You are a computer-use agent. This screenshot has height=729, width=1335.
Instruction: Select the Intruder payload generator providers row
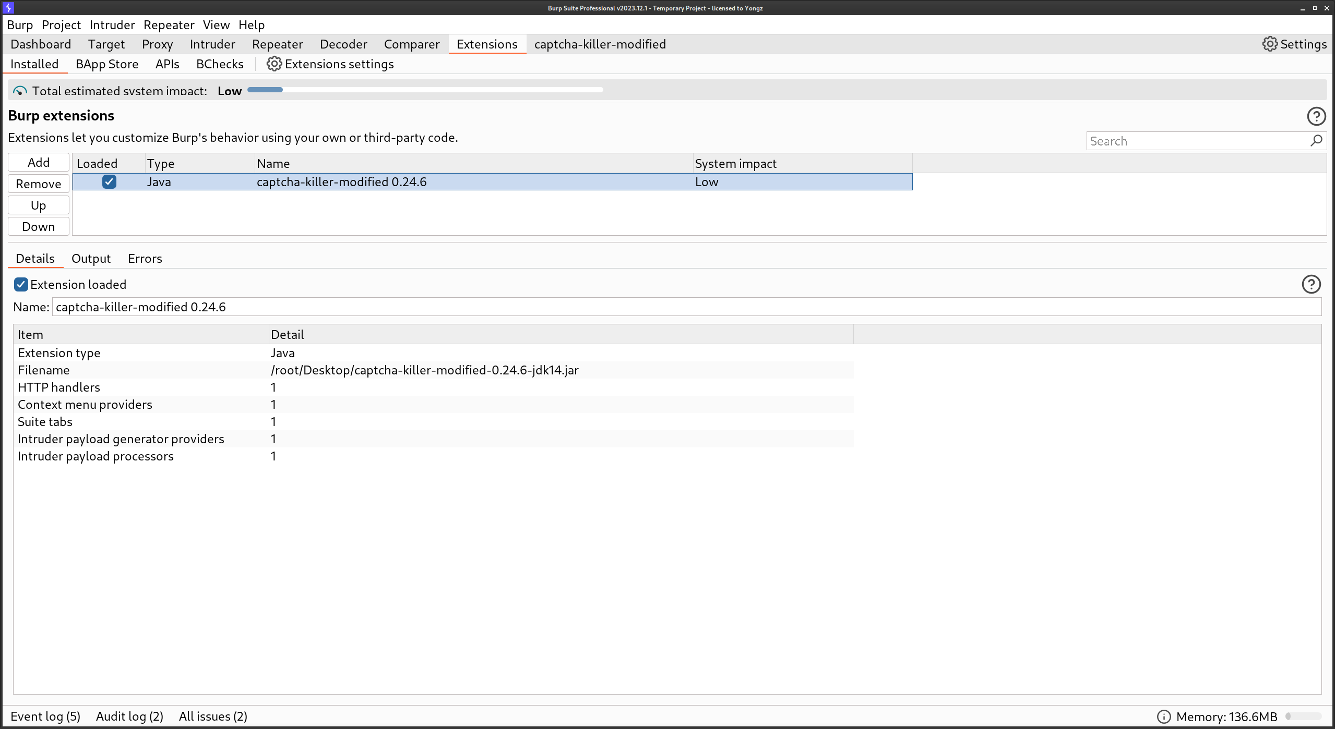pyautogui.click(x=434, y=439)
